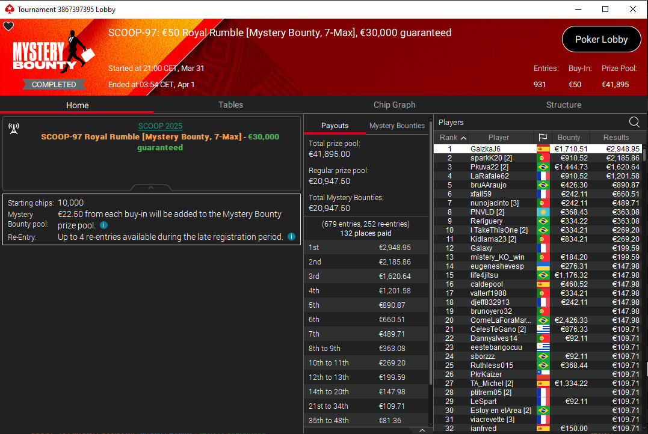Open the Structure tab
This screenshot has width=648, height=434.
coord(564,105)
